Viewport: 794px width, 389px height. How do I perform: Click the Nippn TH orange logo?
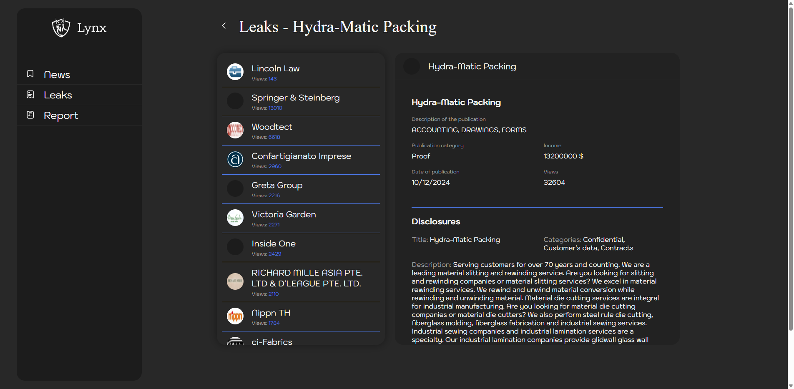click(x=235, y=316)
